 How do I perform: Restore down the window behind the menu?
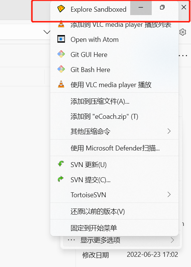(x=162, y=7)
